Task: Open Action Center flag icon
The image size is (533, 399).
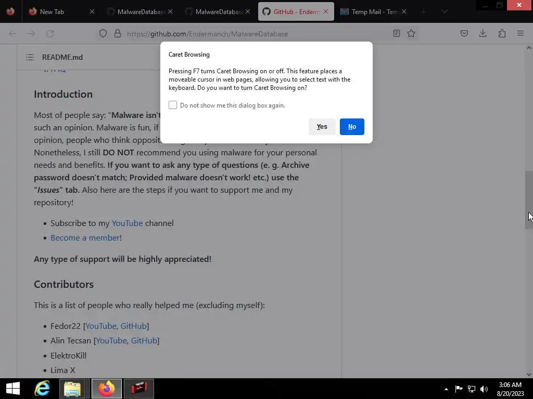Action: (459, 389)
